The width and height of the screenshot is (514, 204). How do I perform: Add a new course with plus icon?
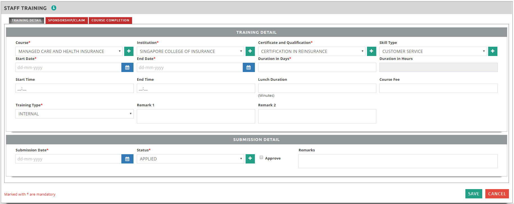pyautogui.click(x=129, y=51)
